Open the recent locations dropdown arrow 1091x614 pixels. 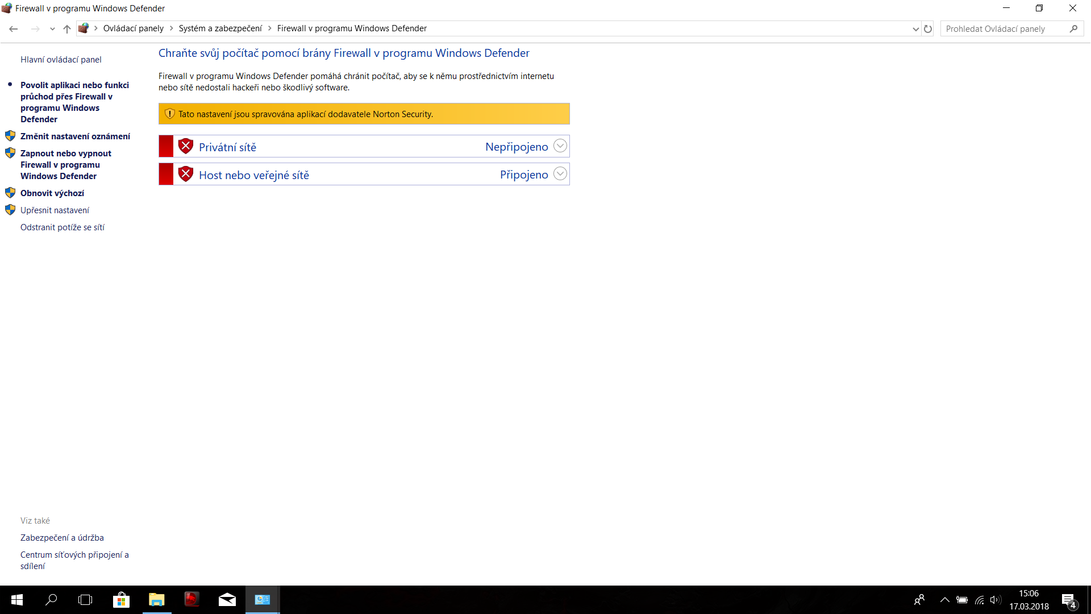pos(52,28)
